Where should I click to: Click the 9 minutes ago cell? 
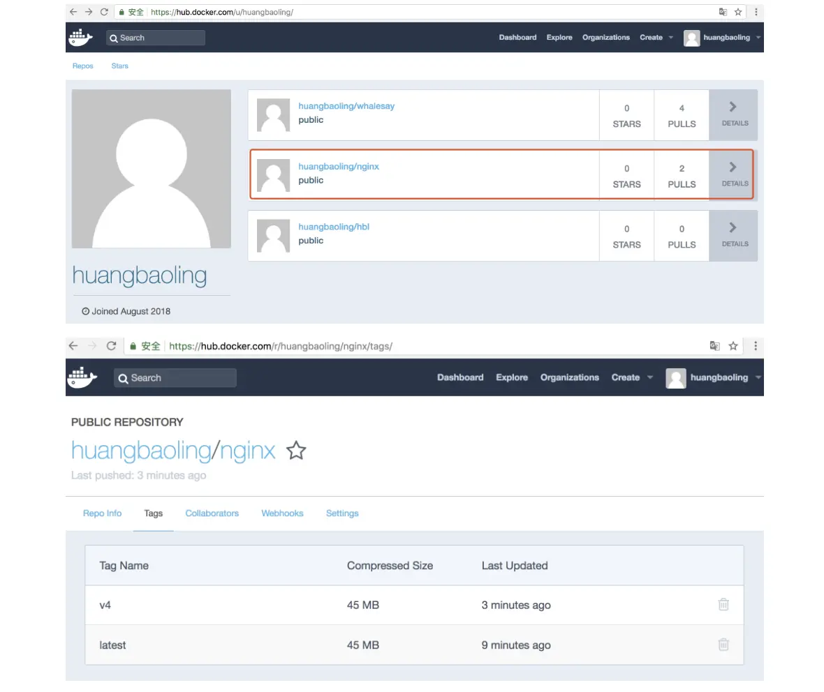click(516, 645)
